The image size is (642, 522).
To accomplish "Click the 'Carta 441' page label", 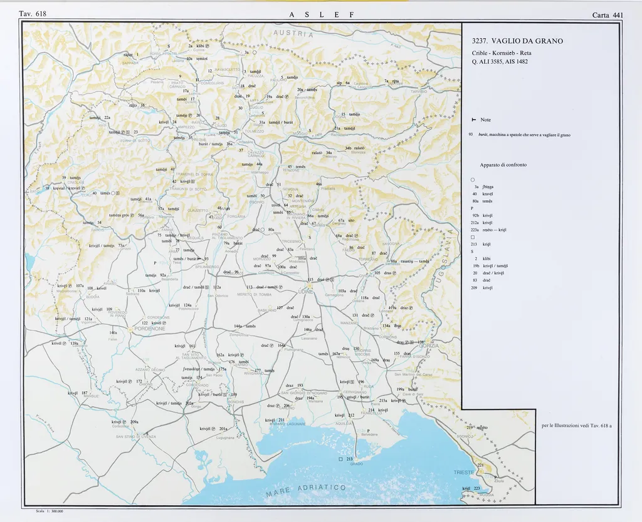I will pyautogui.click(x=607, y=15).
